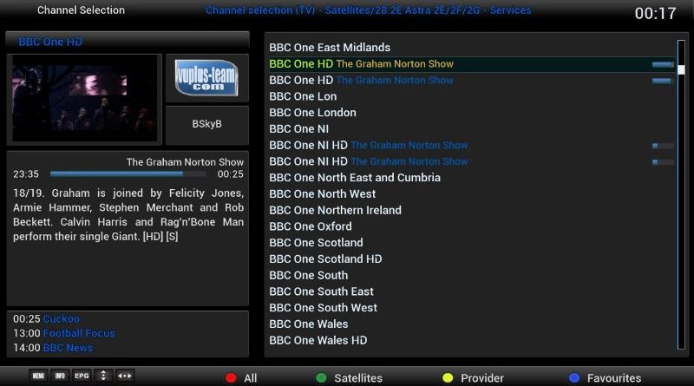
Task: Click the green Satellites button dot
Action: pyautogui.click(x=321, y=377)
